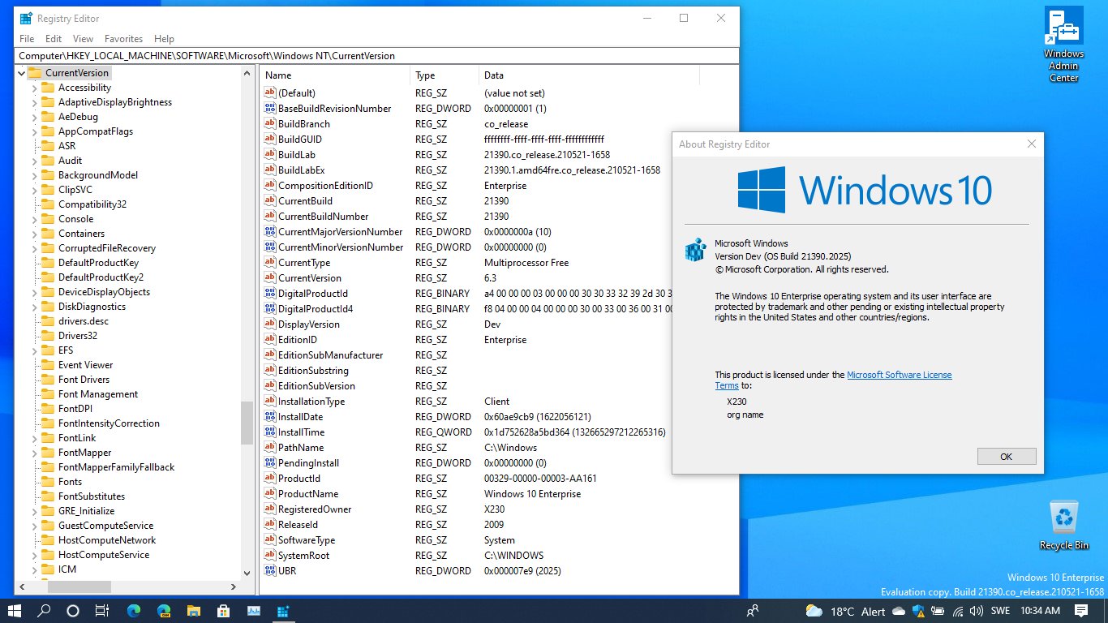This screenshot has width=1108, height=623.
Task: Expand the BackgroundModel key
Action: click(35, 175)
